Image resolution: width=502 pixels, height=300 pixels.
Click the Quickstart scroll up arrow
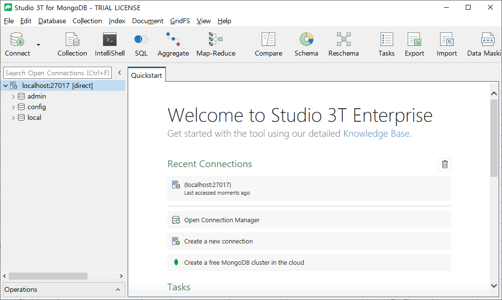point(494,93)
